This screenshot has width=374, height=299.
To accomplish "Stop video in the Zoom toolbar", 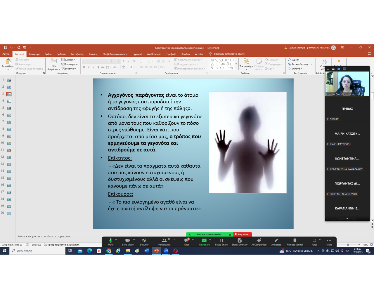I will click(x=128, y=241).
